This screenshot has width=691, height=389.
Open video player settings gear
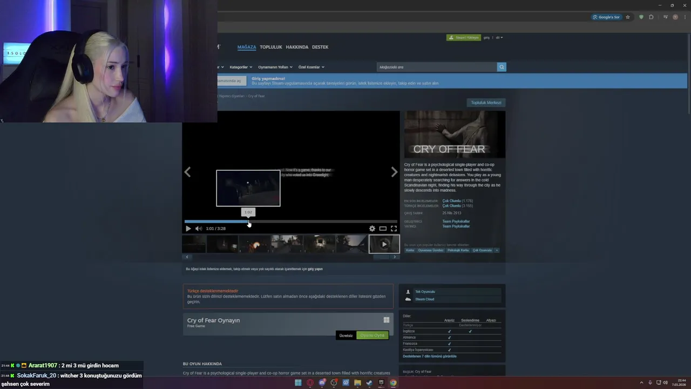372,229
